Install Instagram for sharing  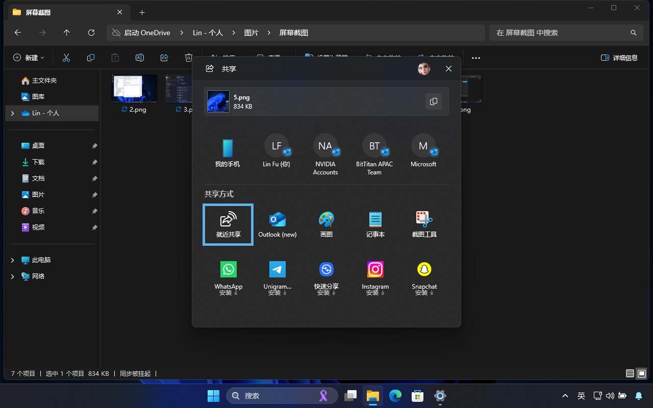(x=375, y=278)
